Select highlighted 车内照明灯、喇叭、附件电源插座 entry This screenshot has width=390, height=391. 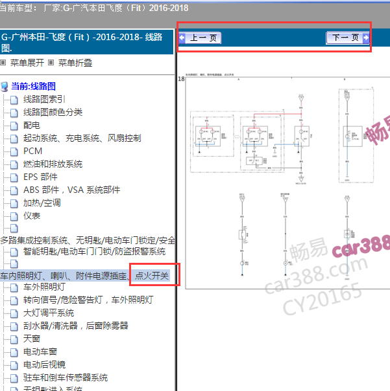85,276
